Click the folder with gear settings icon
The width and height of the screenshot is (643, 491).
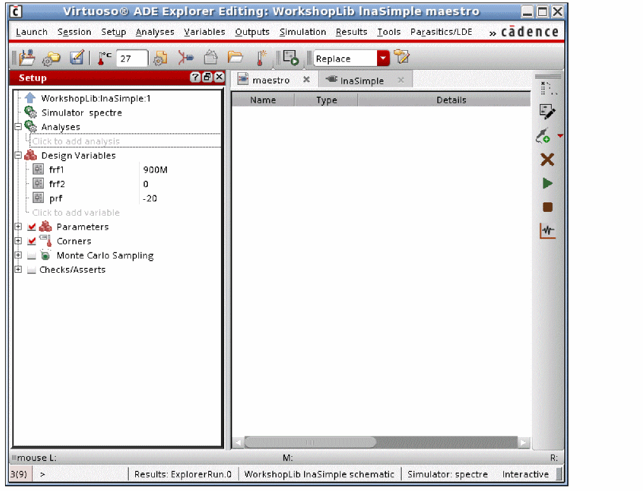pyautogui.click(x=51, y=58)
